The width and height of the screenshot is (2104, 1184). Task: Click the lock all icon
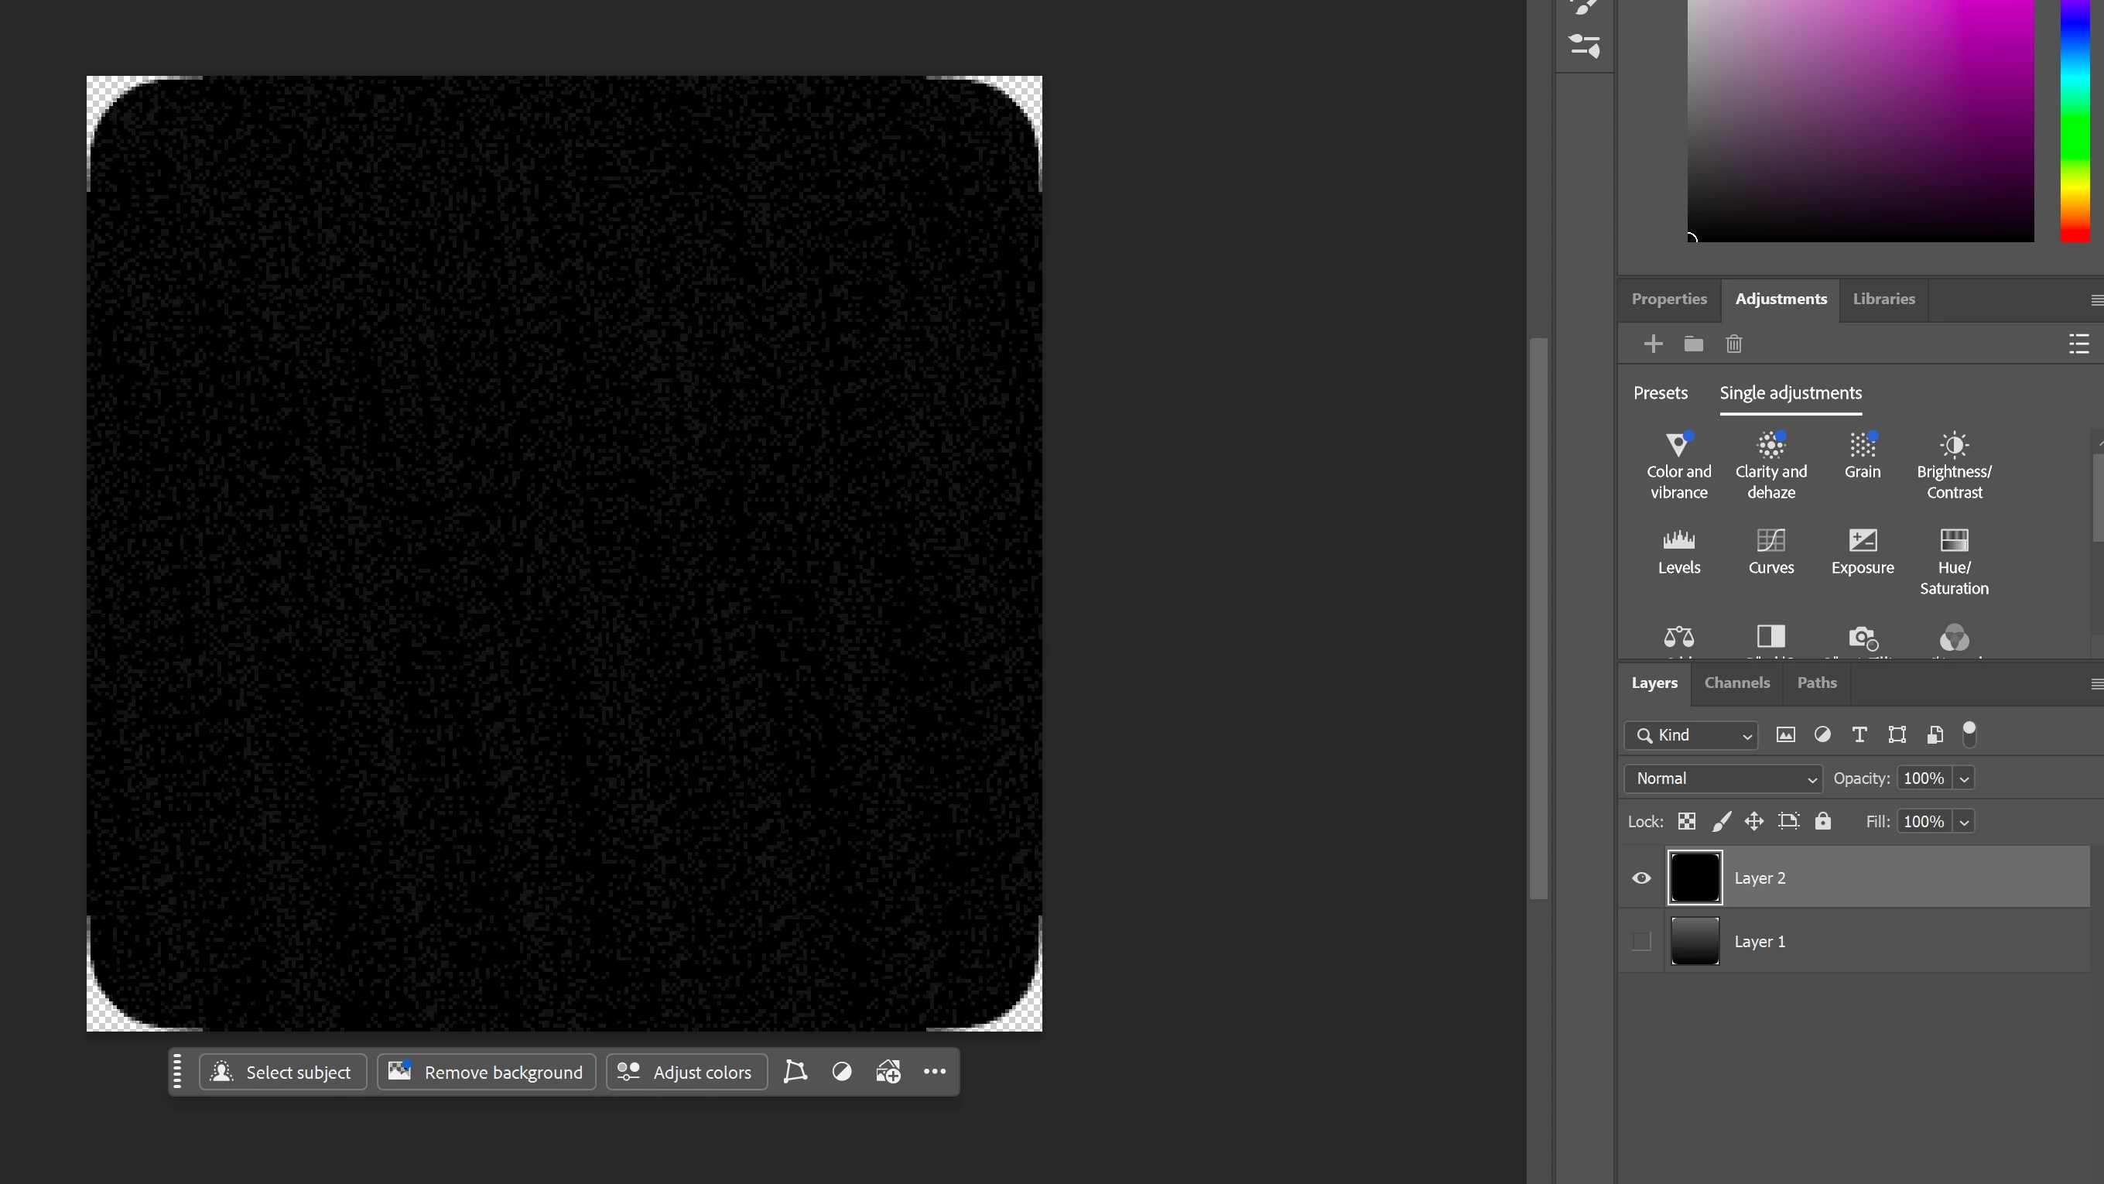point(1823,822)
